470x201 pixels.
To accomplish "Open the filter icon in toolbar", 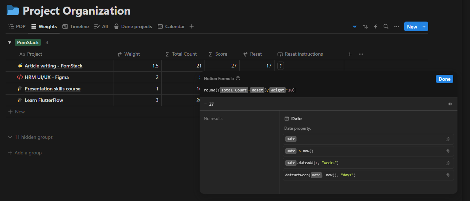I will [x=355, y=26].
